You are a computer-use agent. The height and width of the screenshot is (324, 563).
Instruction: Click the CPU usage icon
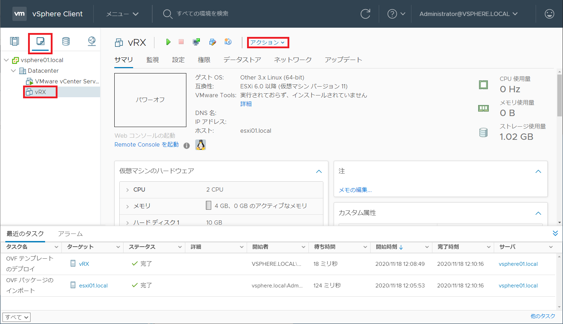[x=483, y=85]
